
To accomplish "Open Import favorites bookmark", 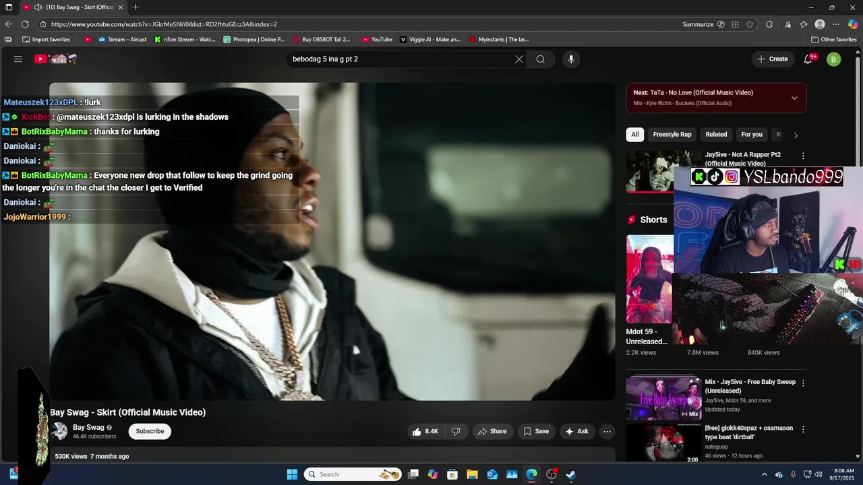I will (47, 40).
